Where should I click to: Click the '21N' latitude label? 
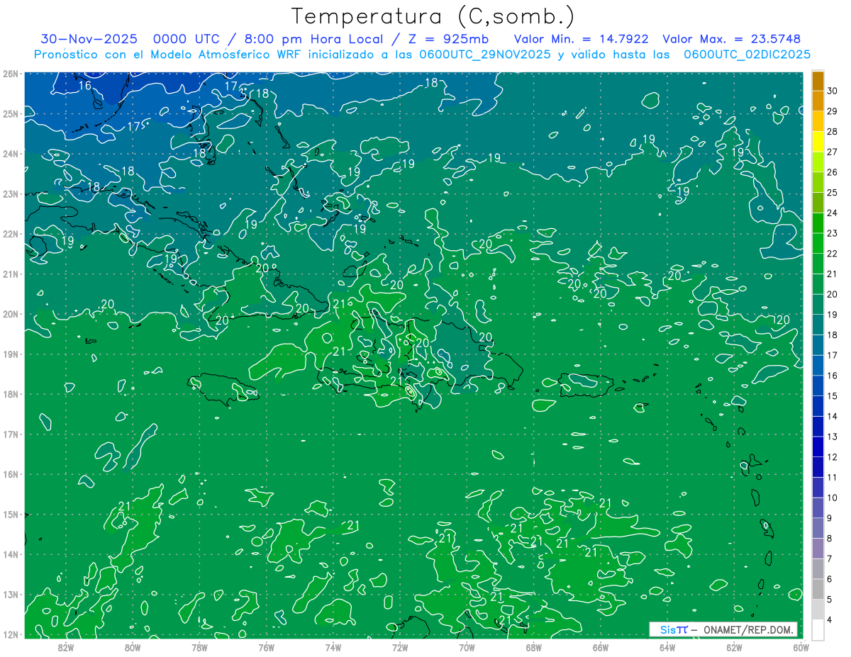(10, 274)
